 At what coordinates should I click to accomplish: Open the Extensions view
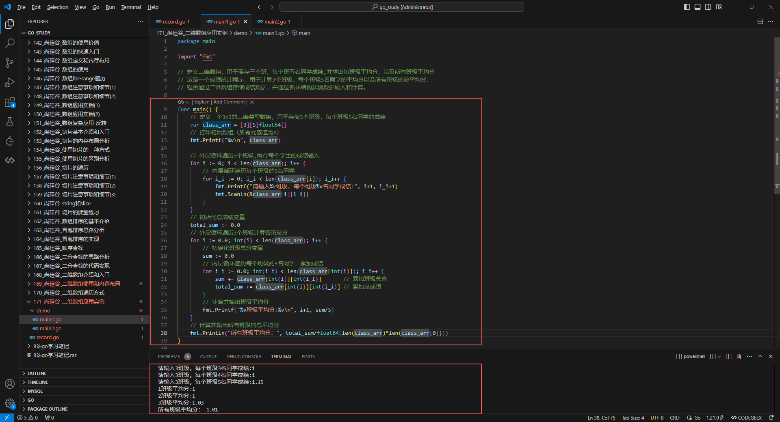pos(10,102)
